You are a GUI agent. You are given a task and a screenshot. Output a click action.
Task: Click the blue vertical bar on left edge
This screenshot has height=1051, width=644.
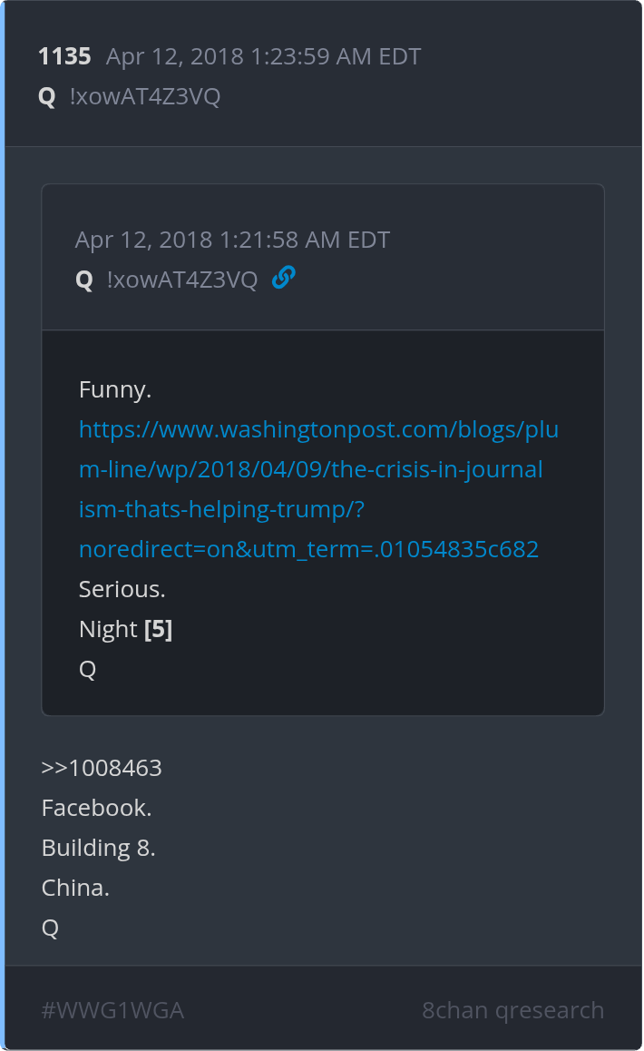coord(3,525)
